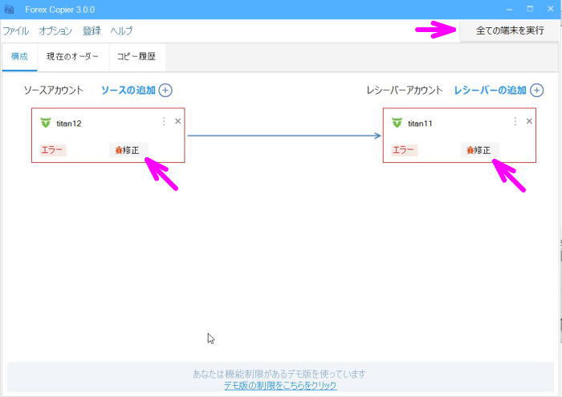The height and width of the screenshot is (397, 562).
Task: Click the Forex Copier app icon in title bar
Action: tap(10, 10)
